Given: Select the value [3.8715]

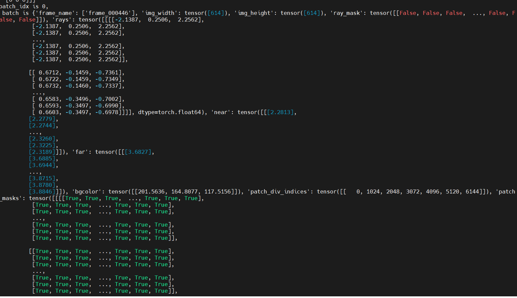Looking at the screenshot, I should pos(42,178).
